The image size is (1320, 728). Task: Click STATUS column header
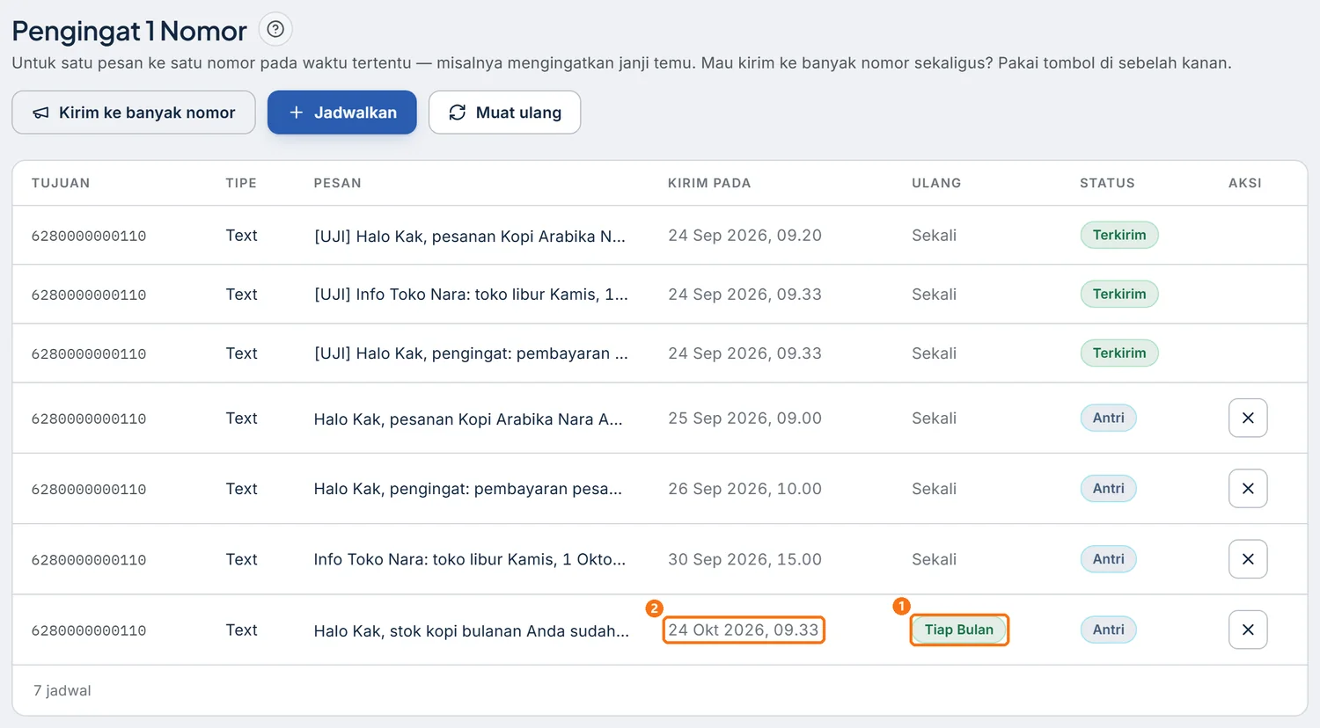pyautogui.click(x=1107, y=183)
